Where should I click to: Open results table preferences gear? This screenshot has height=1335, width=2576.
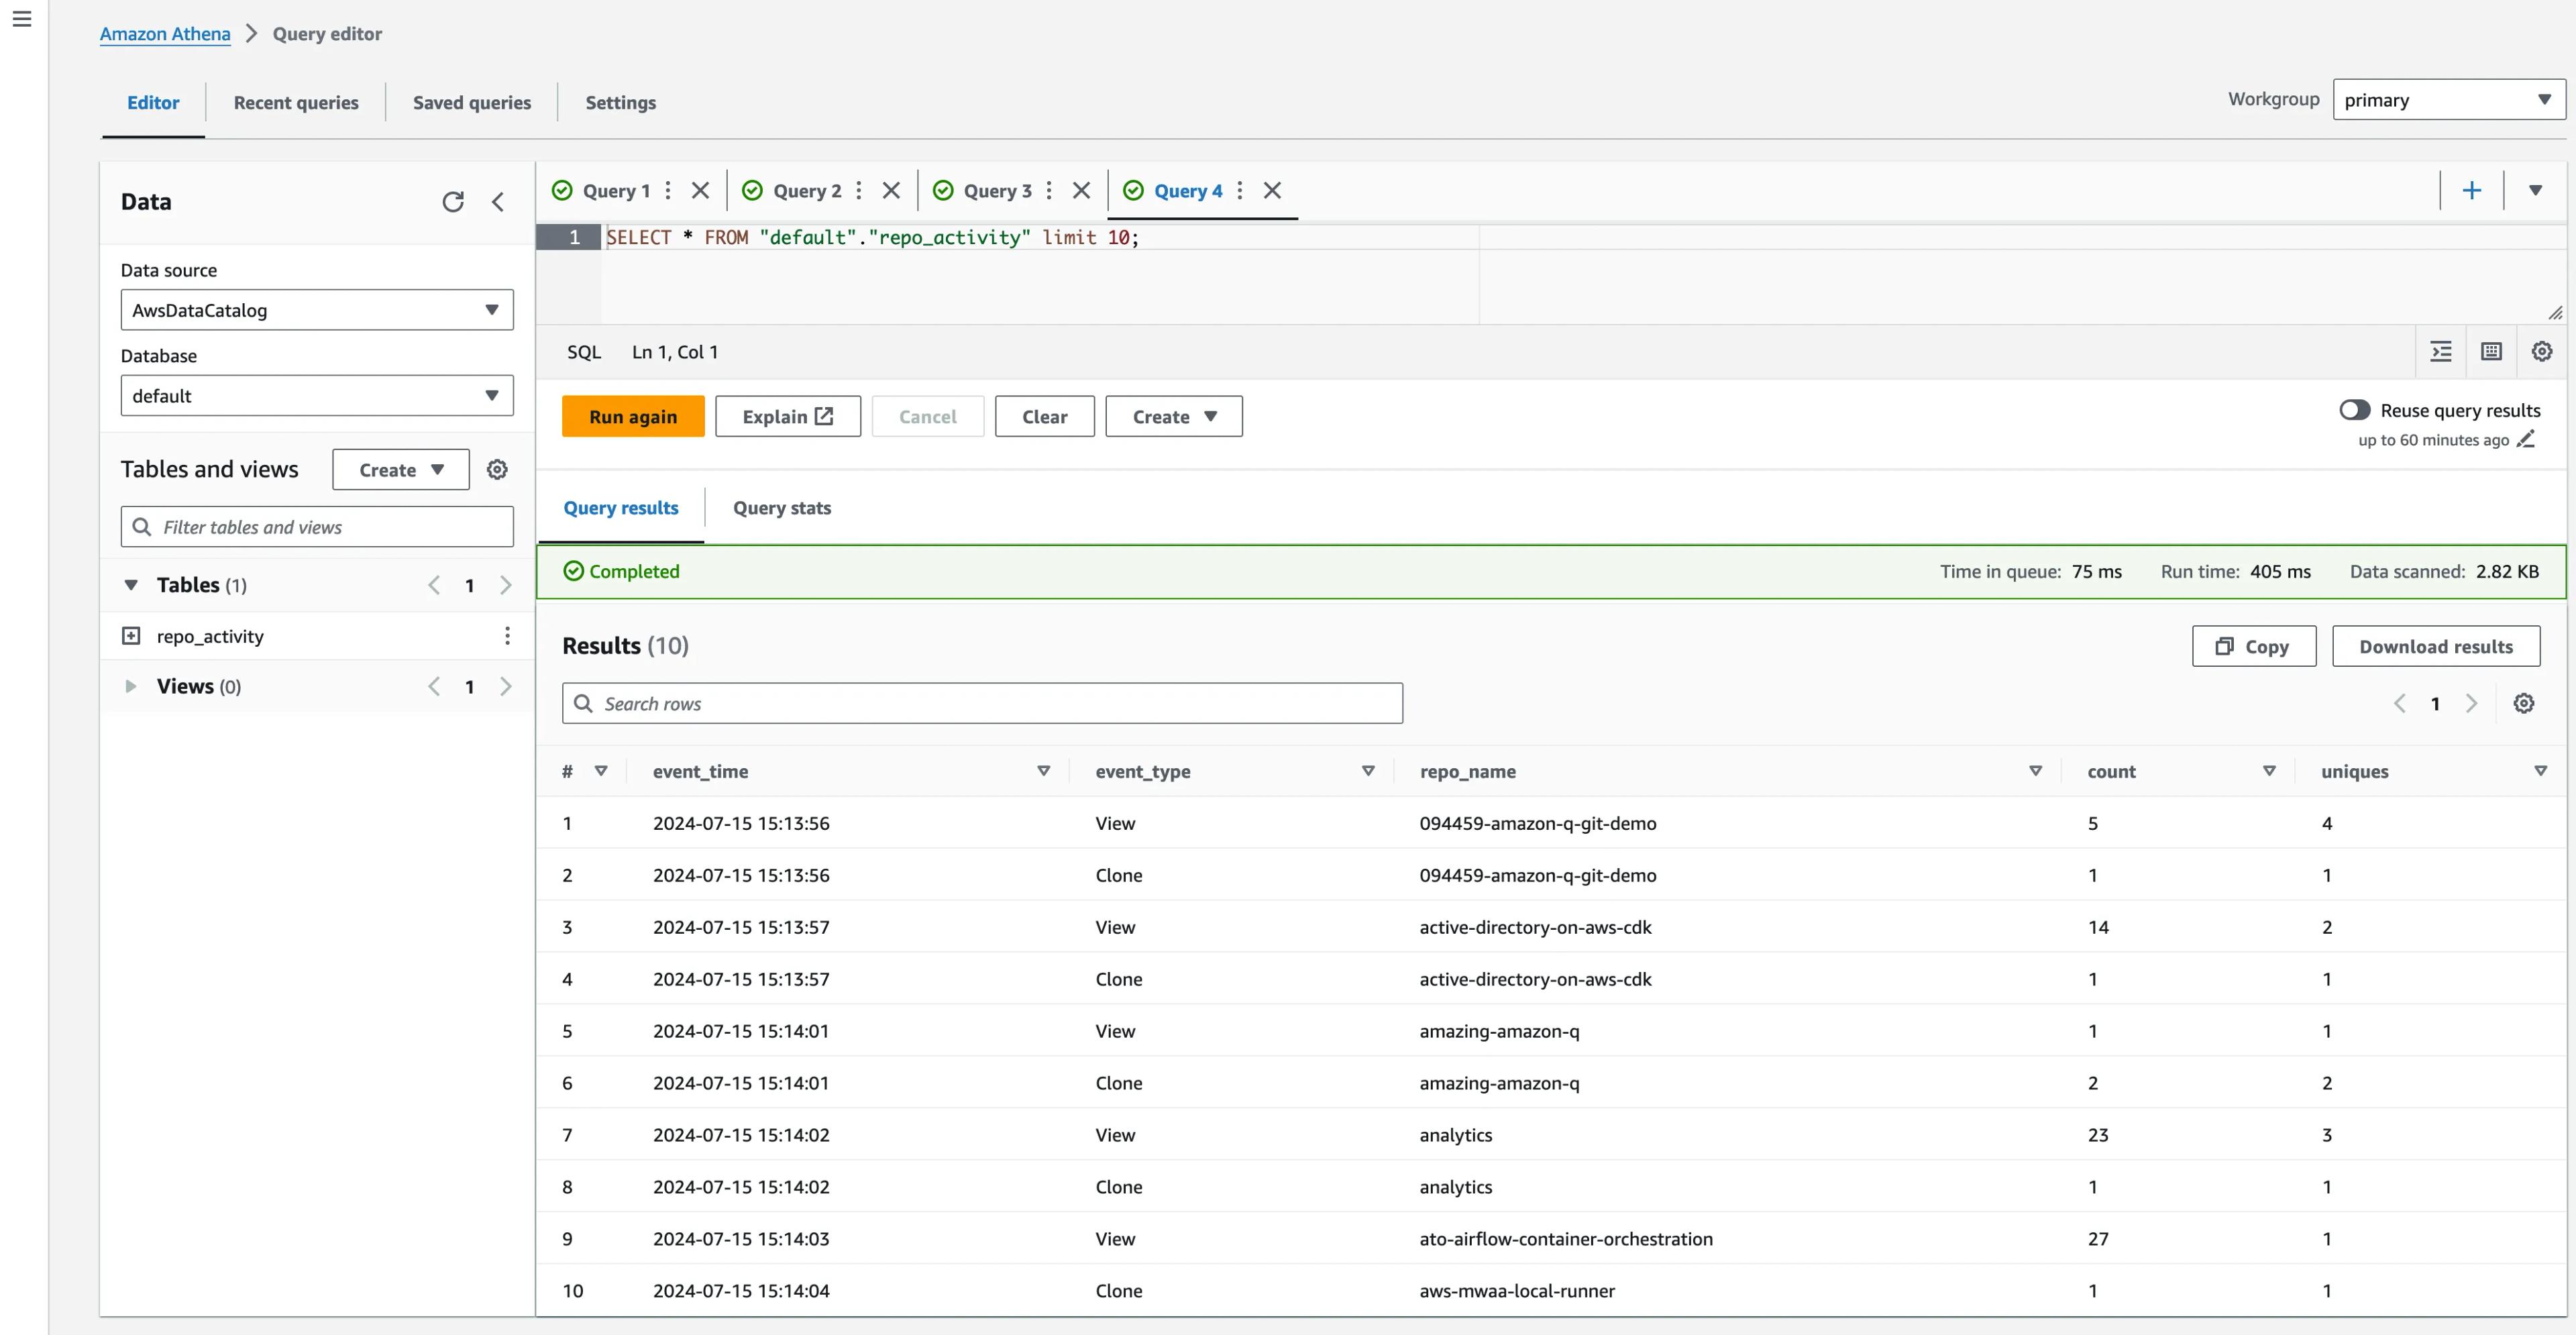click(2524, 704)
